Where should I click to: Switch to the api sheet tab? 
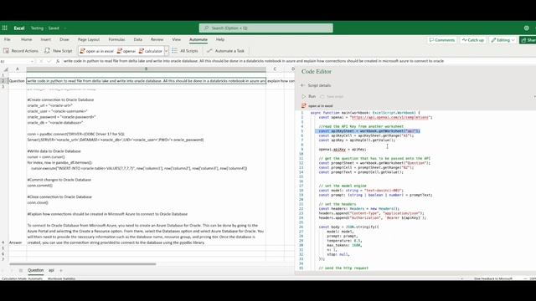point(51,270)
